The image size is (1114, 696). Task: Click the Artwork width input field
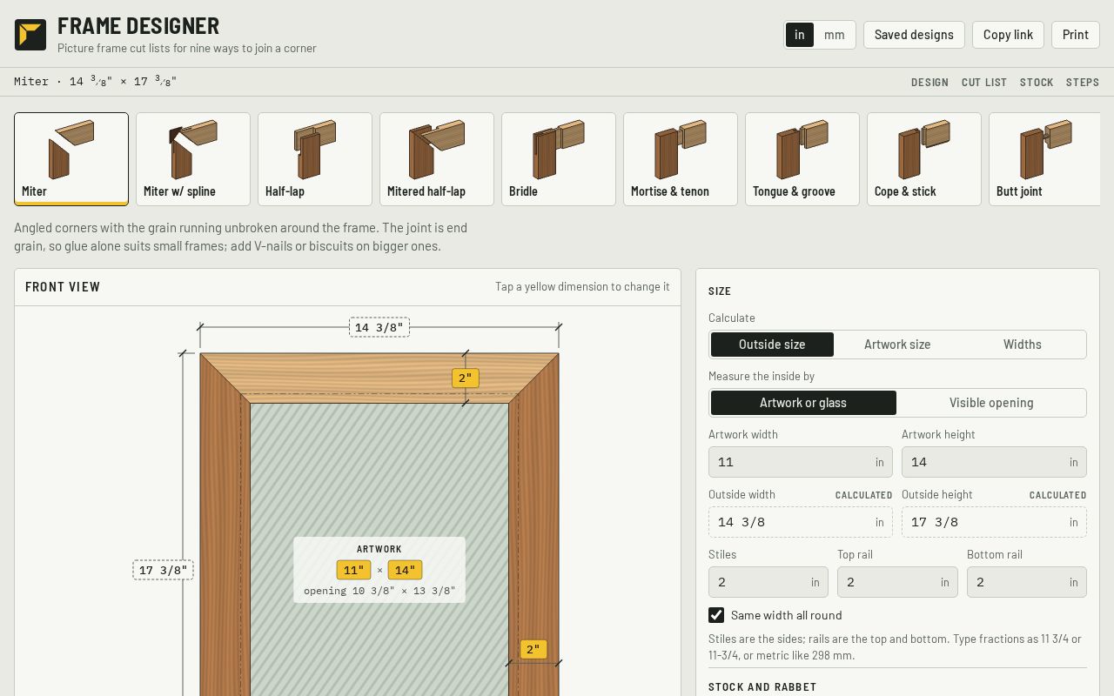[801, 462]
